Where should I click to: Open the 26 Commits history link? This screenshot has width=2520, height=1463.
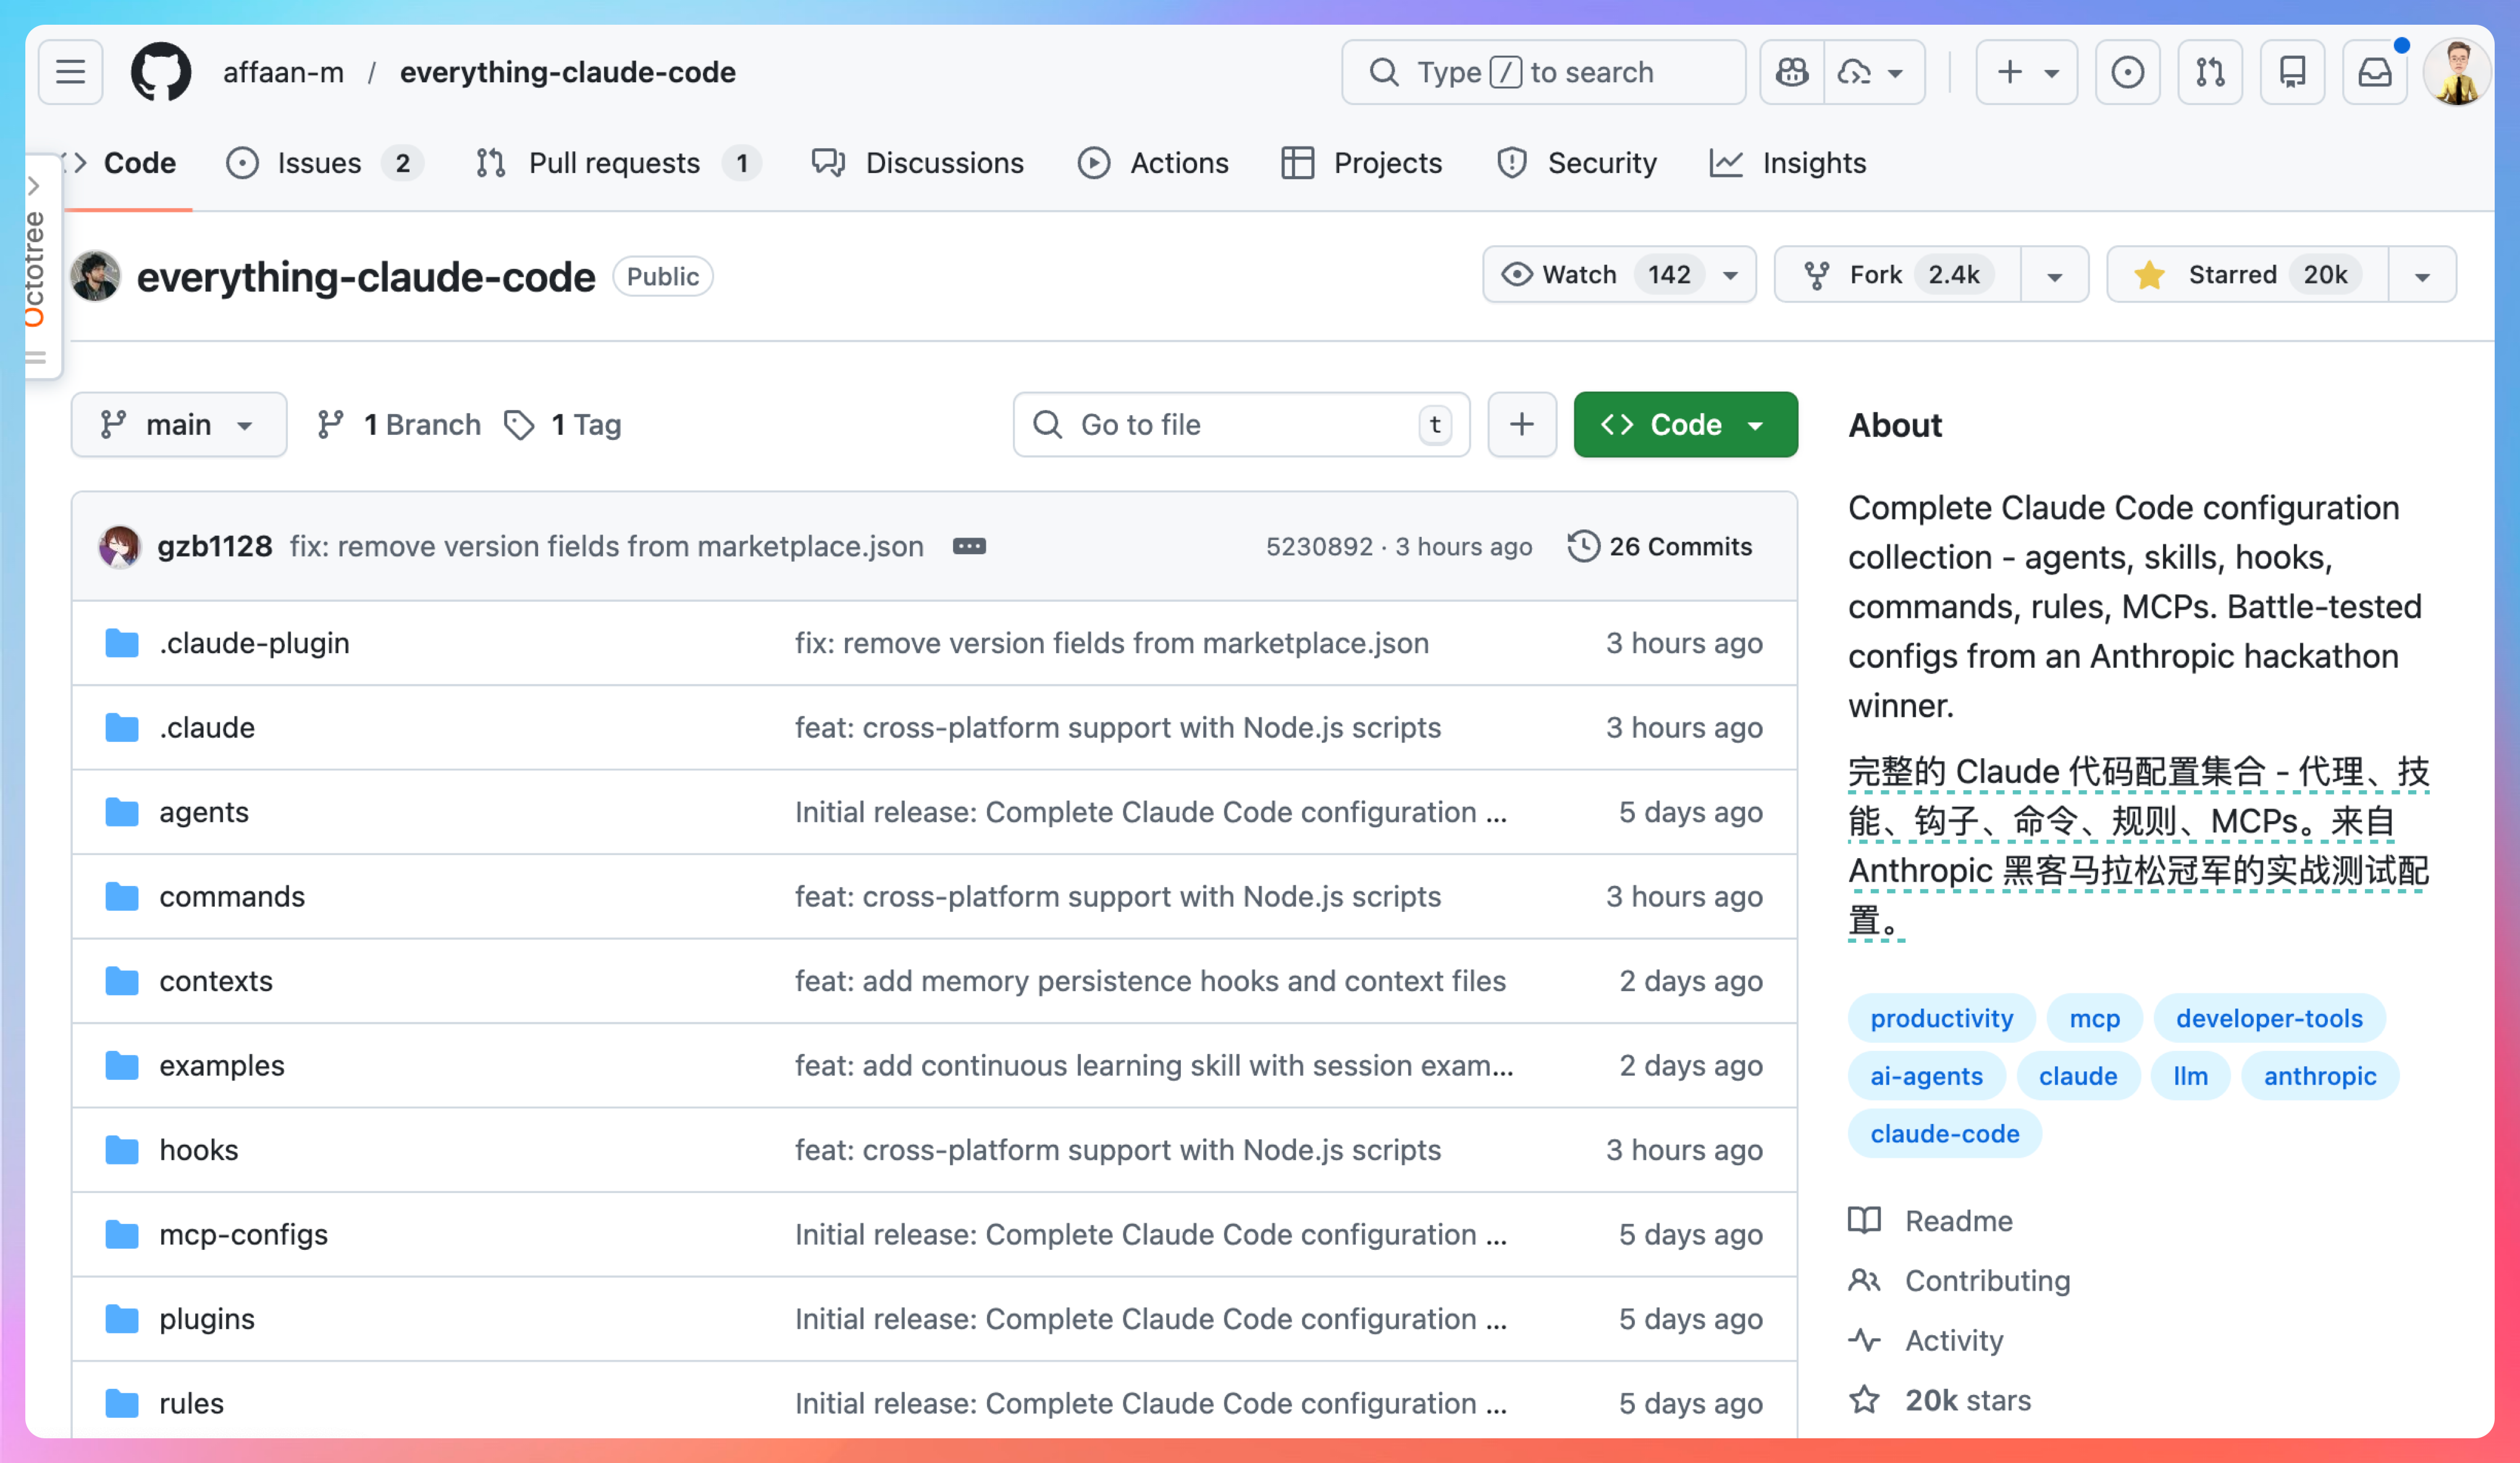pyautogui.click(x=1660, y=546)
